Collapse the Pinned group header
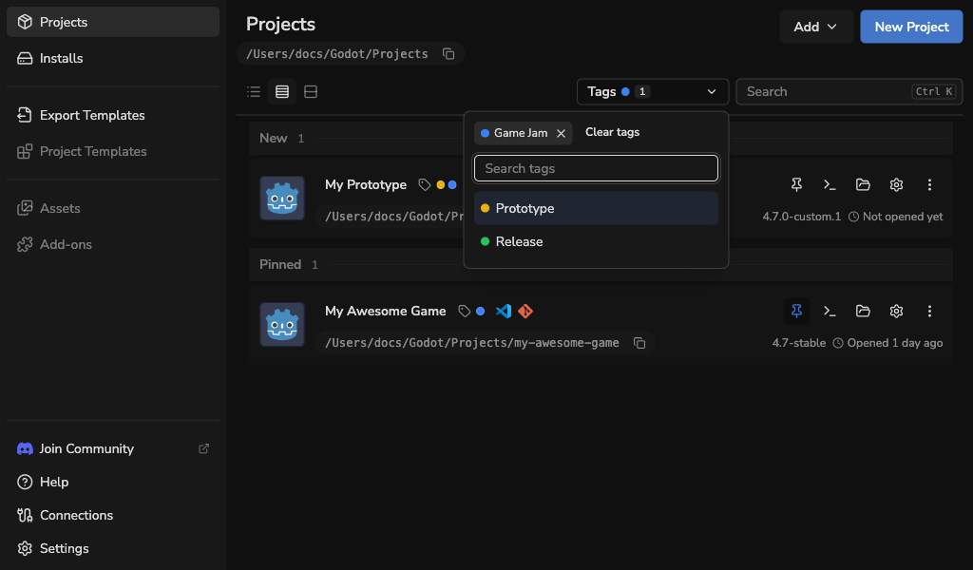 pyautogui.click(x=601, y=264)
